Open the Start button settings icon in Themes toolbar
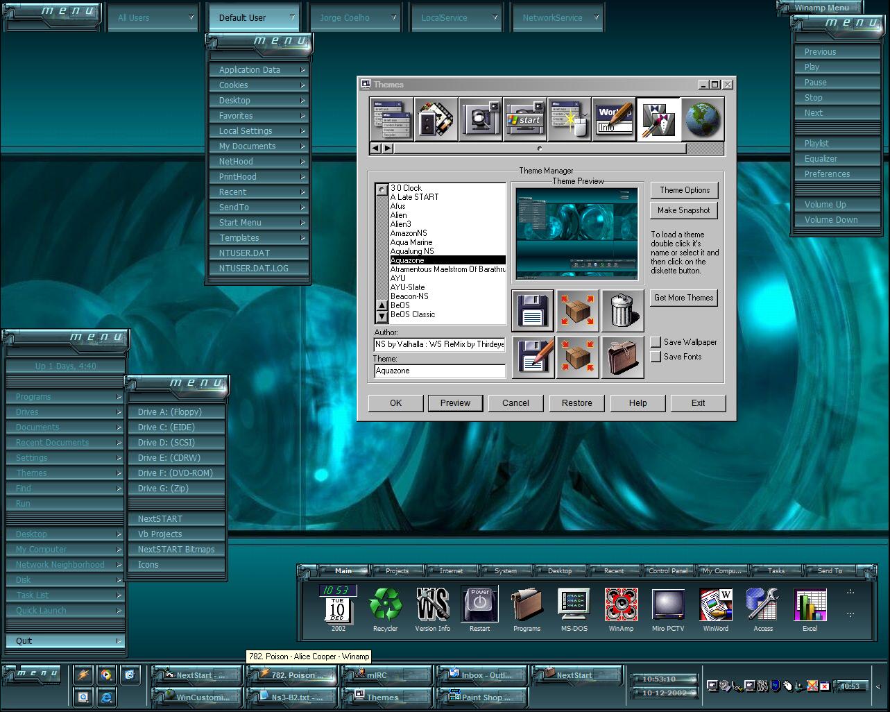890x712 pixels. 524,119
